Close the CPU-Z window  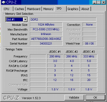[x=104, y=2]
